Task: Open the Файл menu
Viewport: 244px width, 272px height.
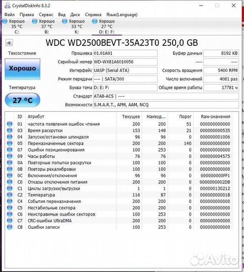Action: [10, 15]
